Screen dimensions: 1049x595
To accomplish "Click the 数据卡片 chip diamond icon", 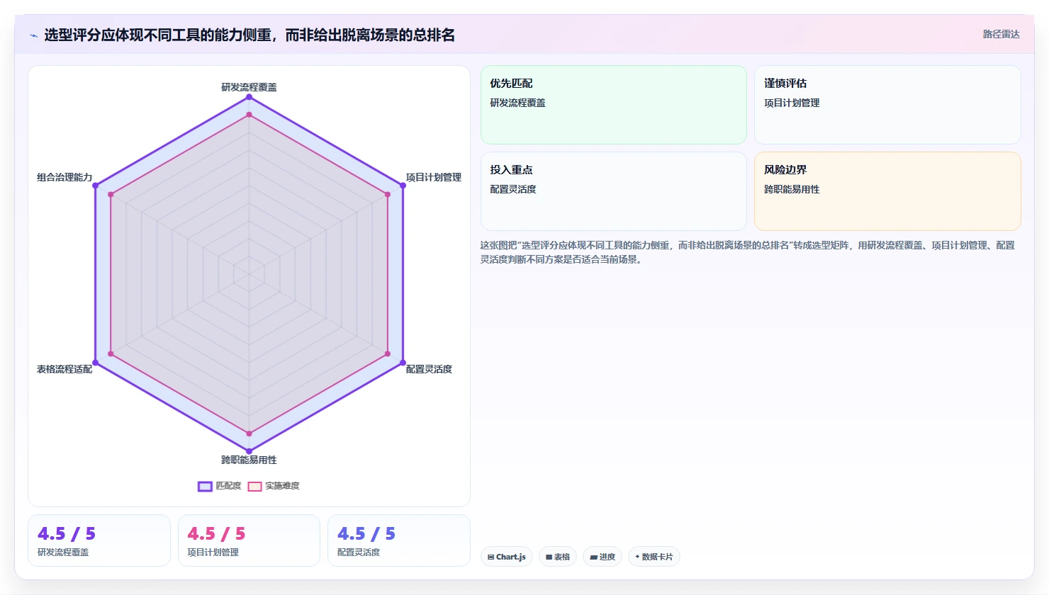I will tap(637, 557).
